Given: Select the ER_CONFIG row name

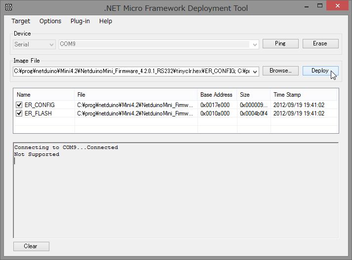Looking at the screenshot, I should [x=39, y=105].
